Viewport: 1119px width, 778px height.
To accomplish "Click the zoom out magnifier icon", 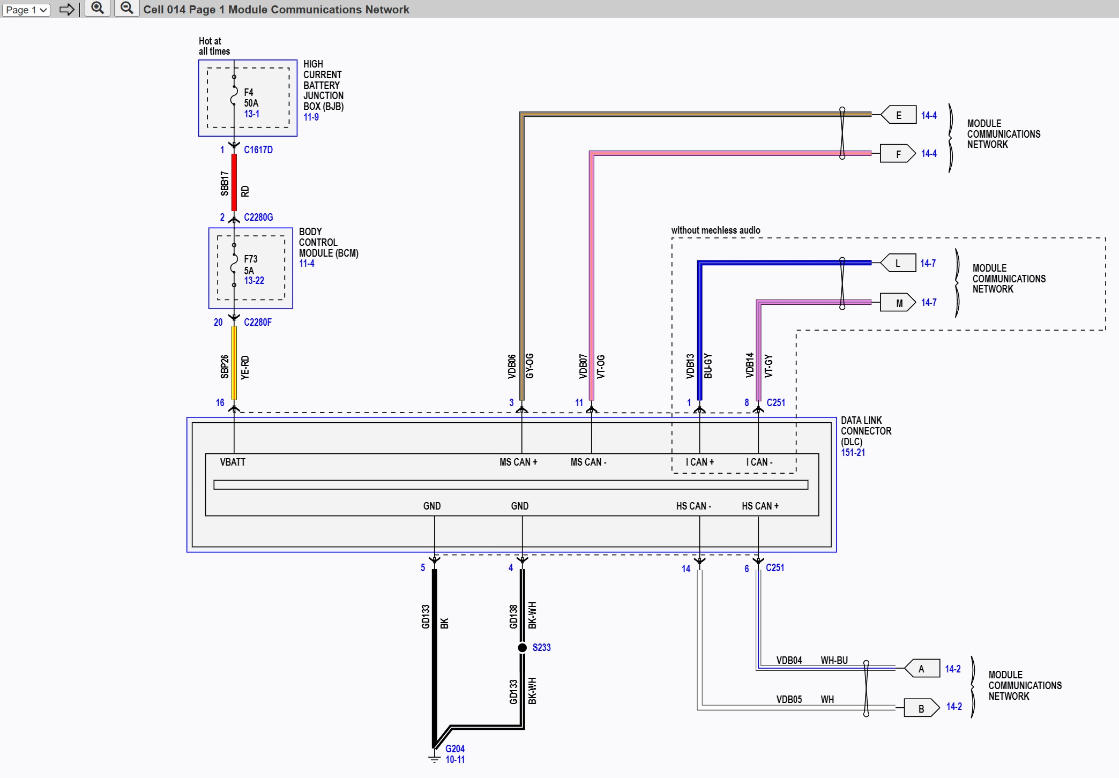I will click(127, 8).
